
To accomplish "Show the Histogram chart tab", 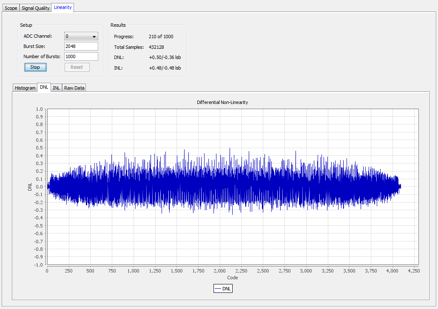I will (x=25, y=88).
